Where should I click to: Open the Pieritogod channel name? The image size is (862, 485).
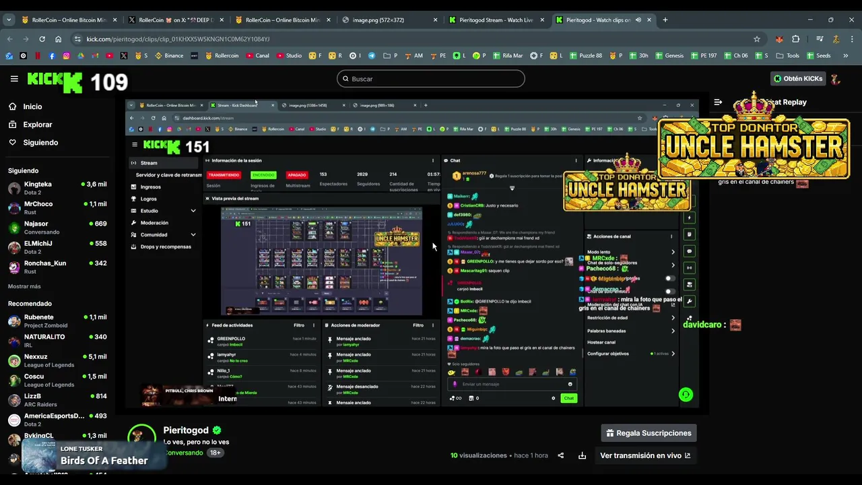pos(186,430)
